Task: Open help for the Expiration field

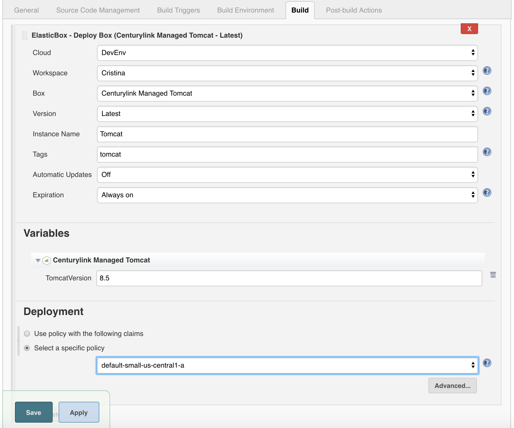Action: tap(487, 193)
